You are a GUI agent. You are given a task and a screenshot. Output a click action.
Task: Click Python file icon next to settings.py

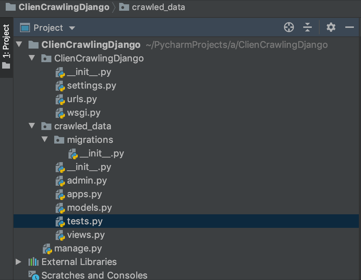[60, 86]
